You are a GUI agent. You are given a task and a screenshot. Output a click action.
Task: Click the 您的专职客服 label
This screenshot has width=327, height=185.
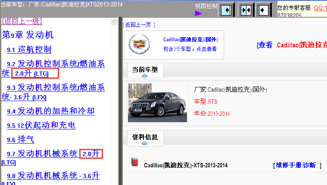[x=294, y=8]
